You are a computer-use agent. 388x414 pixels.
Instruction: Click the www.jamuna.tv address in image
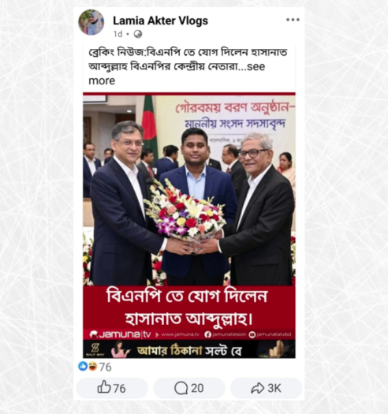click(180, 334)
